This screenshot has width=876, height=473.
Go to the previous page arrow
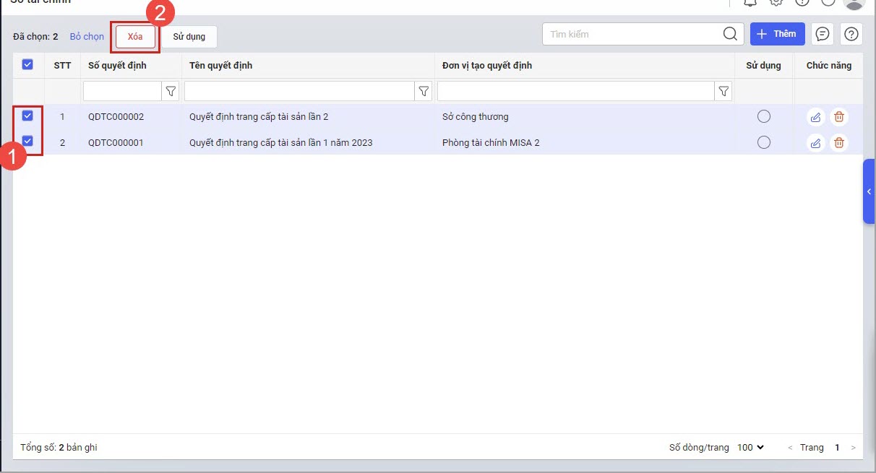[790, 448]
